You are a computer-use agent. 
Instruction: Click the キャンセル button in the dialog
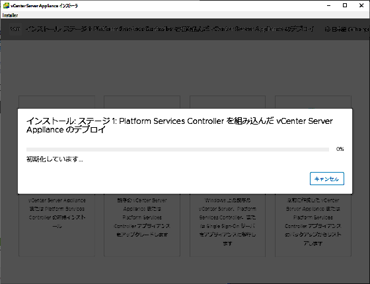point(327,179)
